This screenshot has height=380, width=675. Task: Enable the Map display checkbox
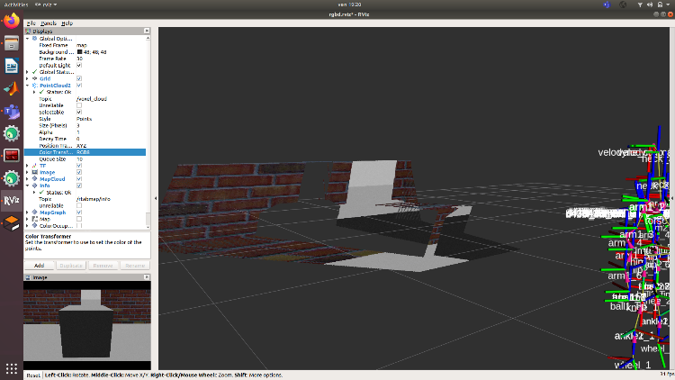pyautogui.click(x=79, y=218)
